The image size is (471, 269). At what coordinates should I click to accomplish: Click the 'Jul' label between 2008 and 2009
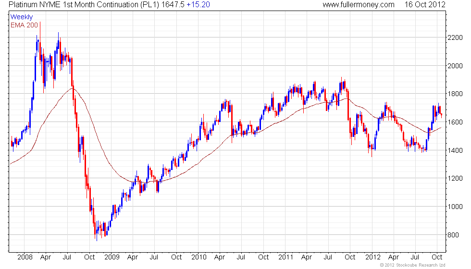(67, 257)
